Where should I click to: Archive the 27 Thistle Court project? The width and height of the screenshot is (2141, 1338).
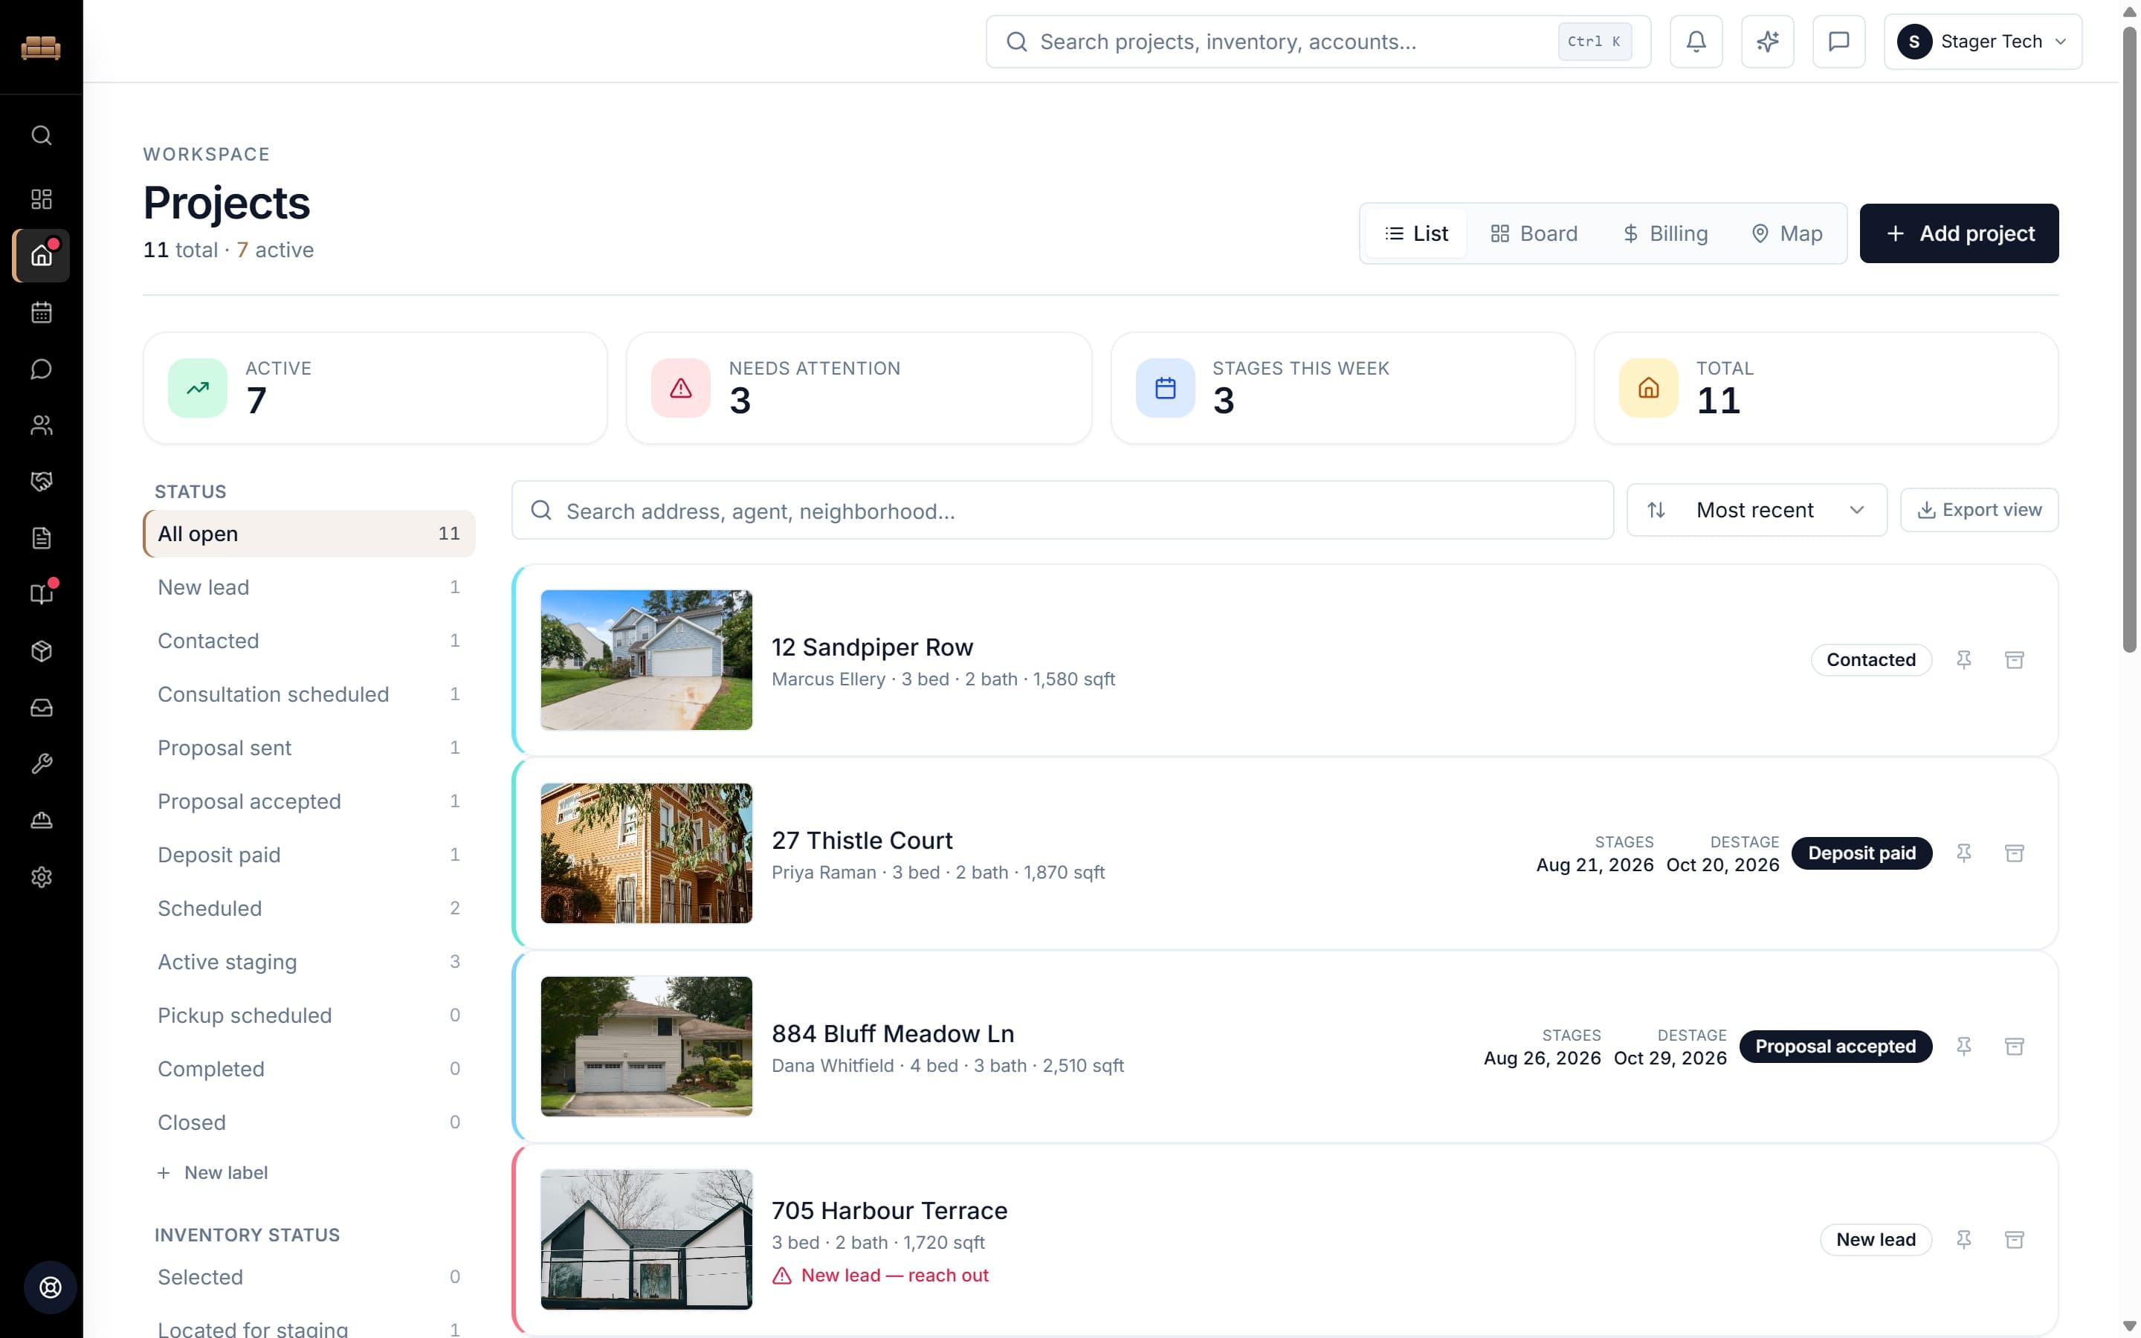[x=2014, y=853]
